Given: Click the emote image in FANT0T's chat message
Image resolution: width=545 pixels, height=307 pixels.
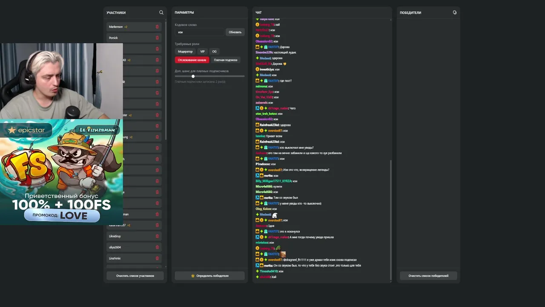Looking at the screenshot, I should (x=283, y=254).
